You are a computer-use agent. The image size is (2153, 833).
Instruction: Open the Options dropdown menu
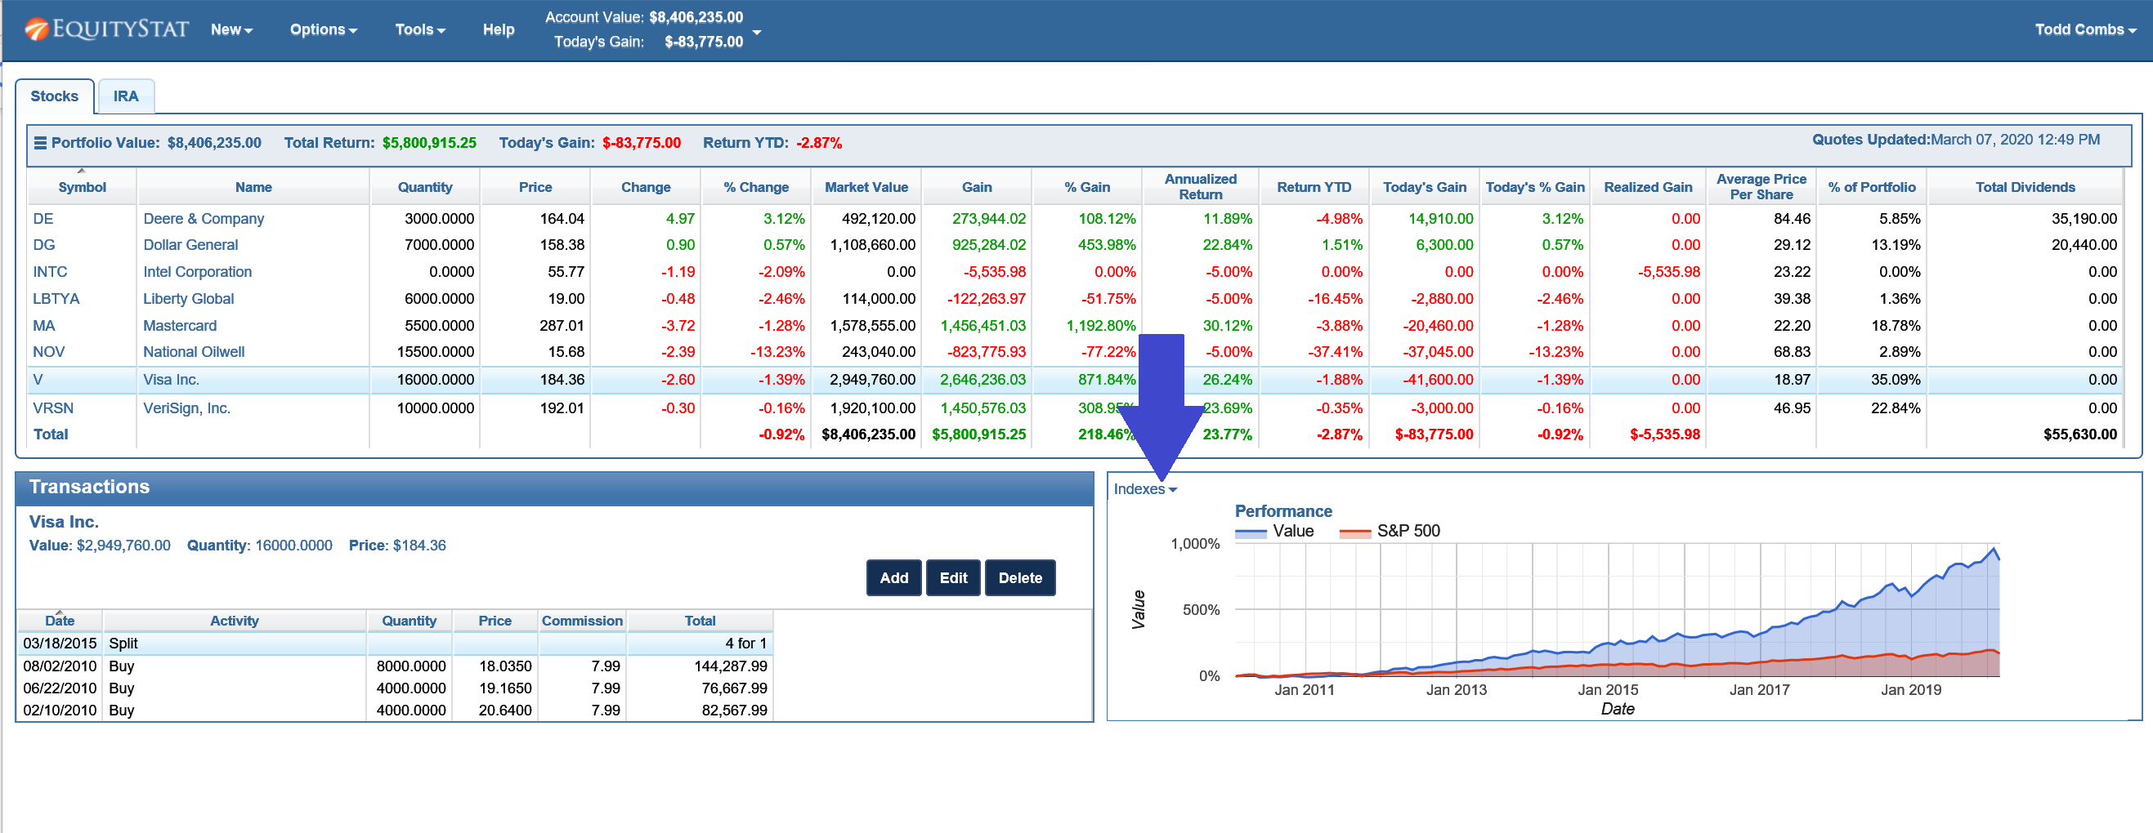[323, 29]
